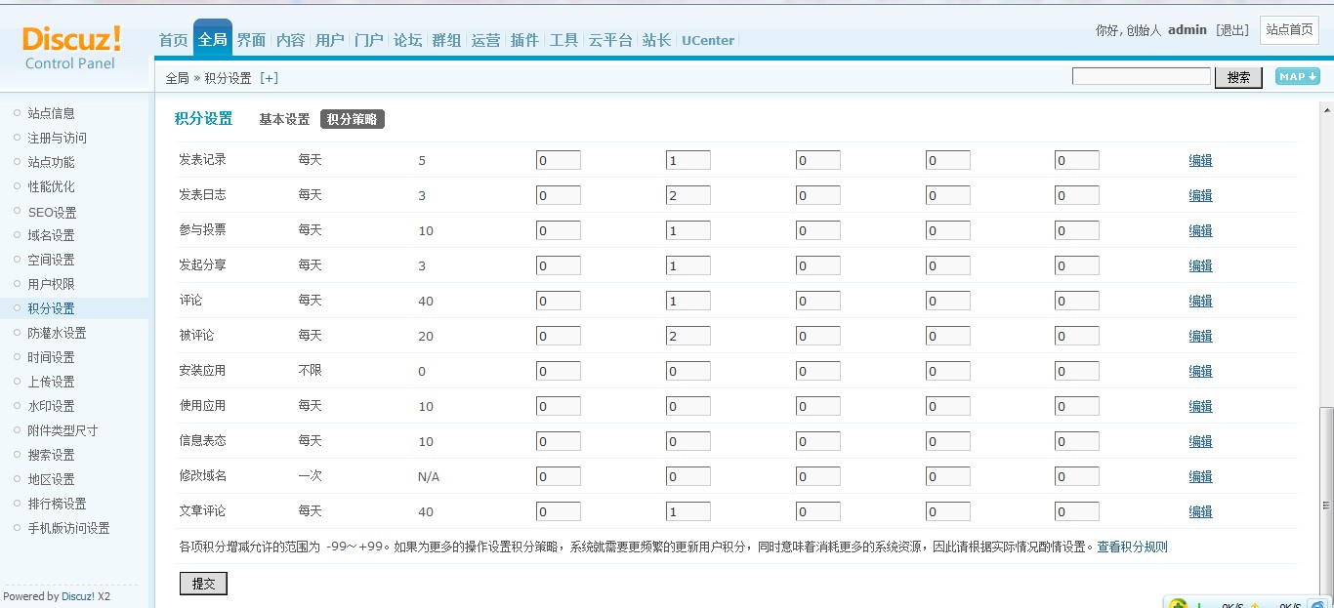The width and height of the screenshot is (1334, 608).
Task: Open the 云平台 top menu
Action: (x=611, y=40)
